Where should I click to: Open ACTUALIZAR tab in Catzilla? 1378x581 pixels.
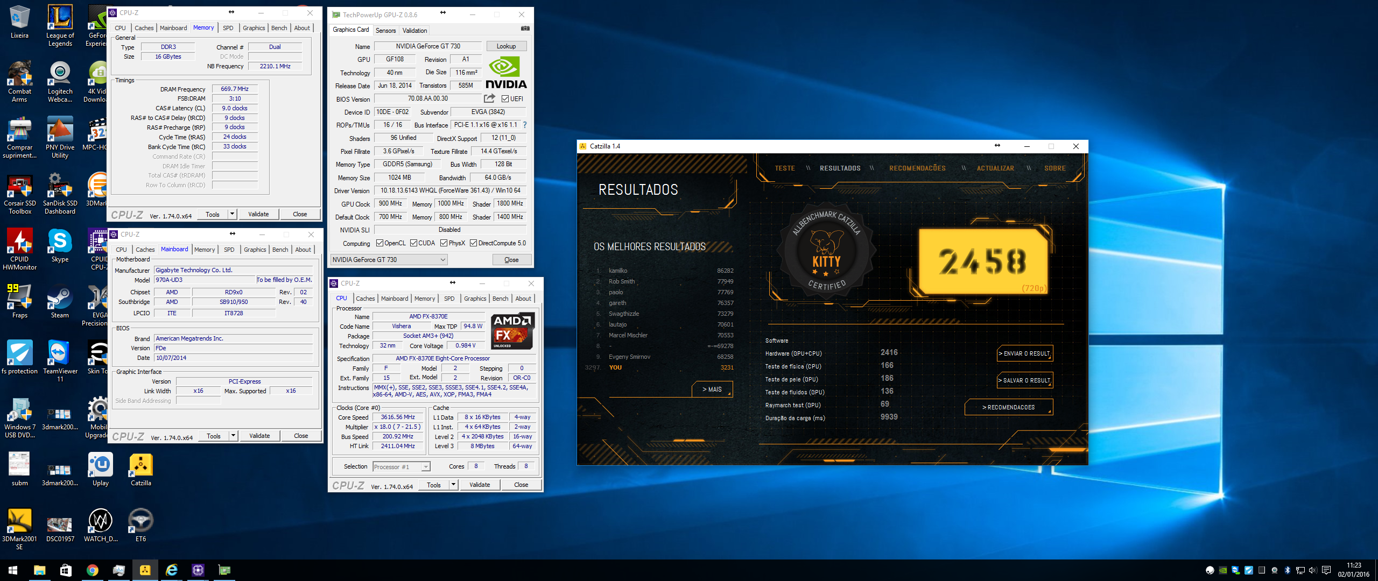point(995,168)
